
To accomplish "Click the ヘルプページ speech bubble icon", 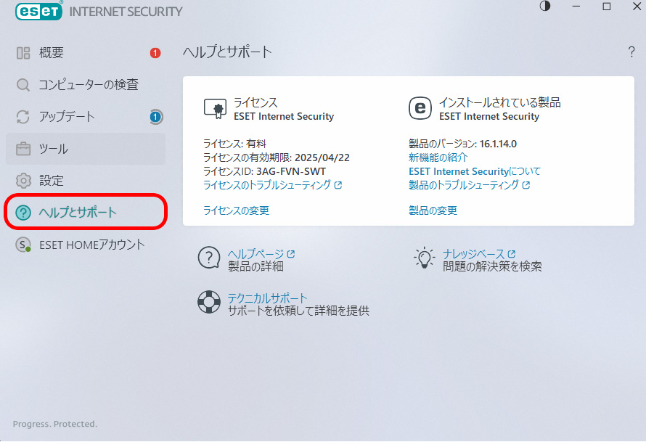I will [x=209, y=258].
